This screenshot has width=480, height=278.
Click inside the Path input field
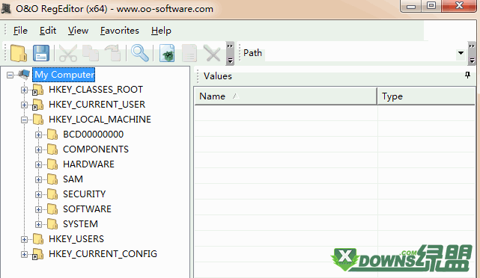tap(361, 53)
